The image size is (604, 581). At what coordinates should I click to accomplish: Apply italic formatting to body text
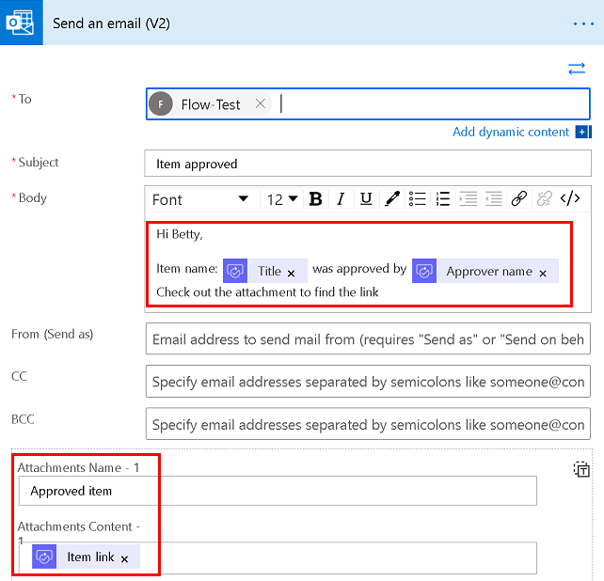pos(341,198)
